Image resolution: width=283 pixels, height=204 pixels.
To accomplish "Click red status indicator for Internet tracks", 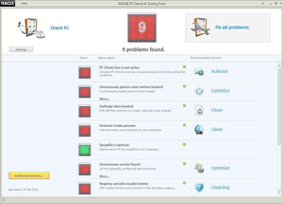I will [x=85, y=130].
